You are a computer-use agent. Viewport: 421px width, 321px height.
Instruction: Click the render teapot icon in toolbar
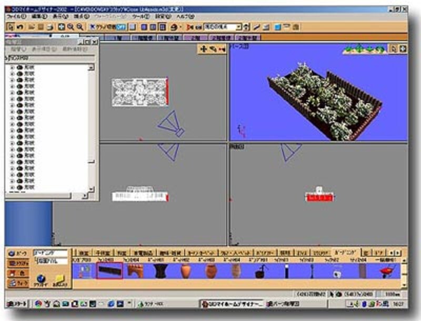(174, 27)
